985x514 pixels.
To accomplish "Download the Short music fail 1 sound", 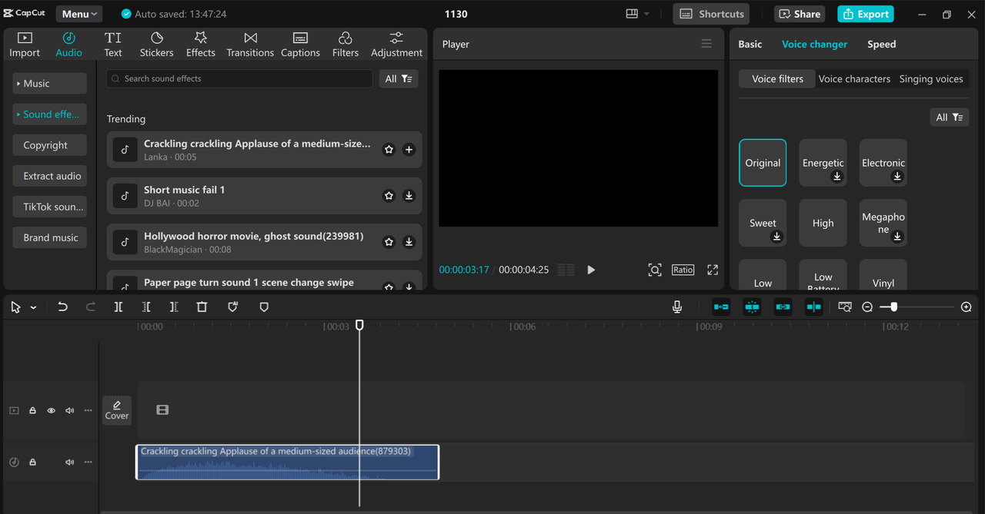I will click(409, 196).
